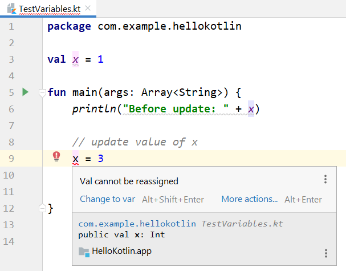This screenshot has width=346, height=271.
Task: Place cursor on the underlined x in 'x = 3'
Action: pos(76,159)
